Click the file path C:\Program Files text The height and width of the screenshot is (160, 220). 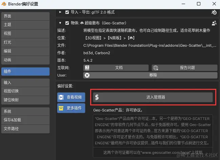[x=150, y=45]
